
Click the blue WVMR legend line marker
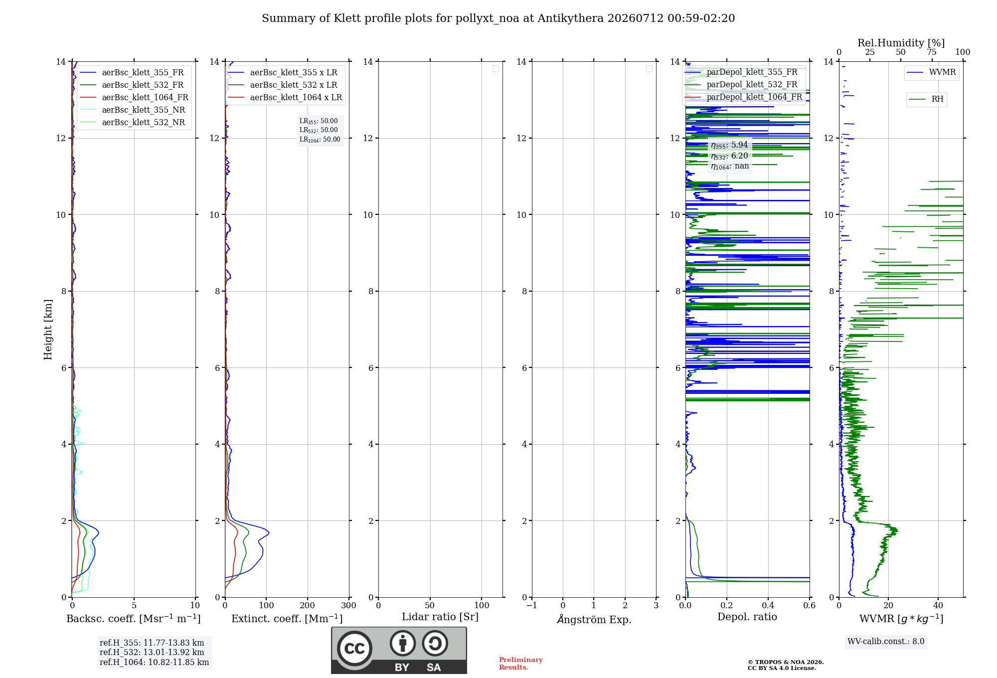[915, 73]
